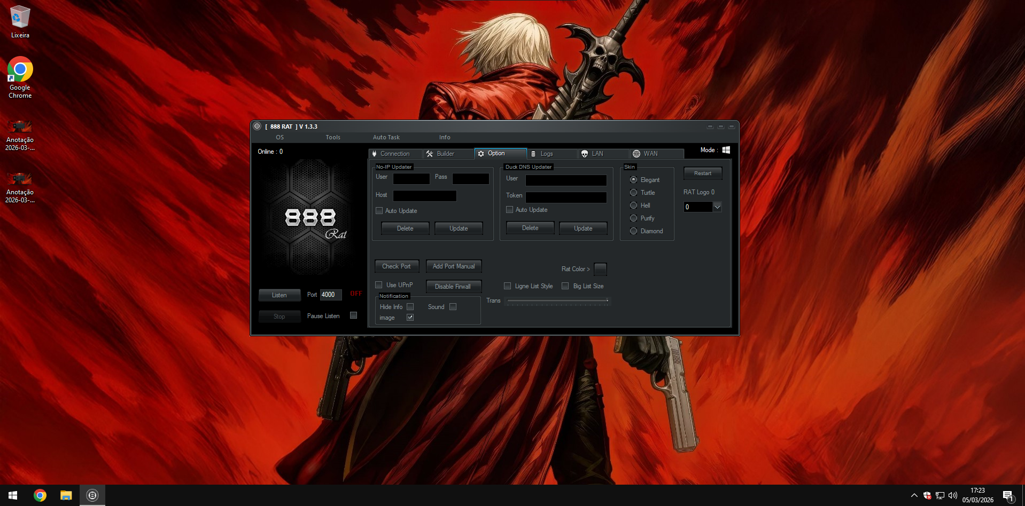The height and width of the screenshot is (506, 1025).
Task: Enable No-IP Auto Update checkbox
Action: (x=379, y=211)
